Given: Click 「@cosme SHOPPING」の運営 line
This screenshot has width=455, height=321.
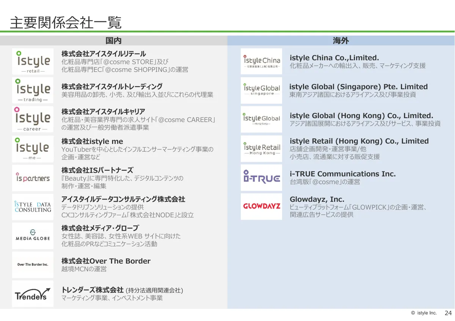Looking at the screenshot, I should tap(125, 70).
